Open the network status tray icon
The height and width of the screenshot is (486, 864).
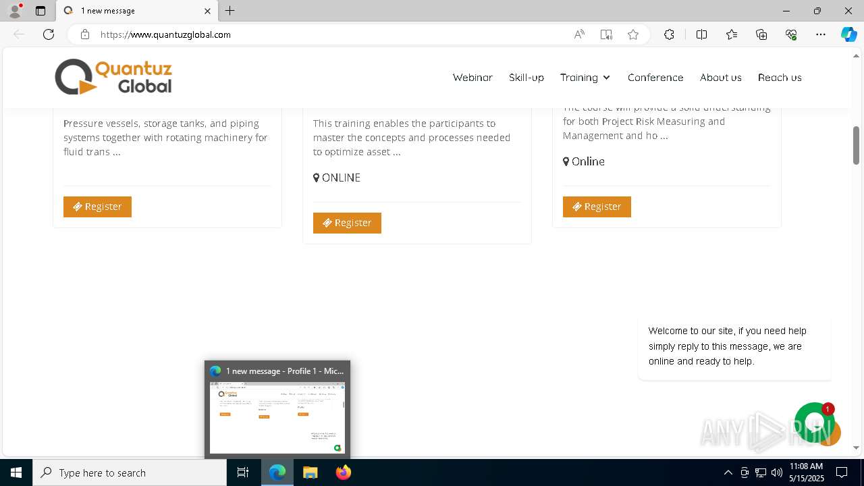click(x=761, y=473)
